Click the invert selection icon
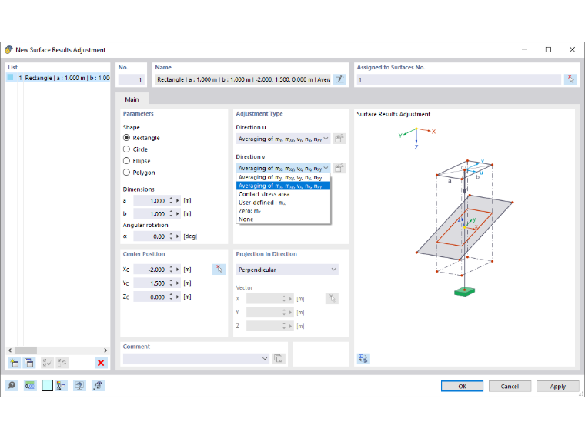 point(62,363)
